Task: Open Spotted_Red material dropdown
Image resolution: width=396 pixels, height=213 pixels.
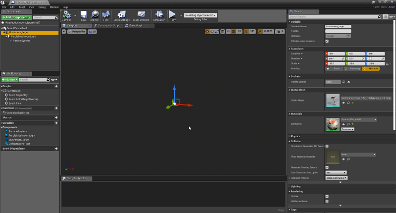Action: [358, 119]
